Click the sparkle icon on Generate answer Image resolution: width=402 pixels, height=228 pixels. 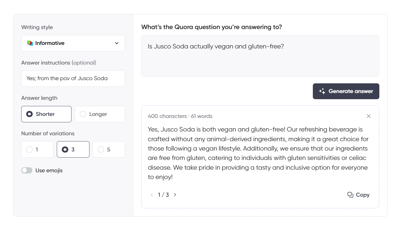coord(322,91)
